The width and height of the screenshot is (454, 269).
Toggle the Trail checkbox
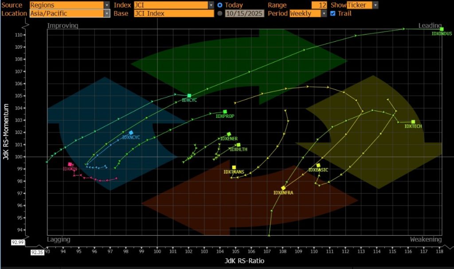(x=333, y=13)
